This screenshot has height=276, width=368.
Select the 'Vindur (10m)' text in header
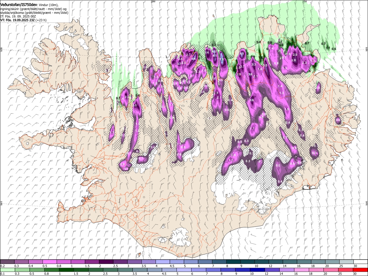click(x=49, y=5)
